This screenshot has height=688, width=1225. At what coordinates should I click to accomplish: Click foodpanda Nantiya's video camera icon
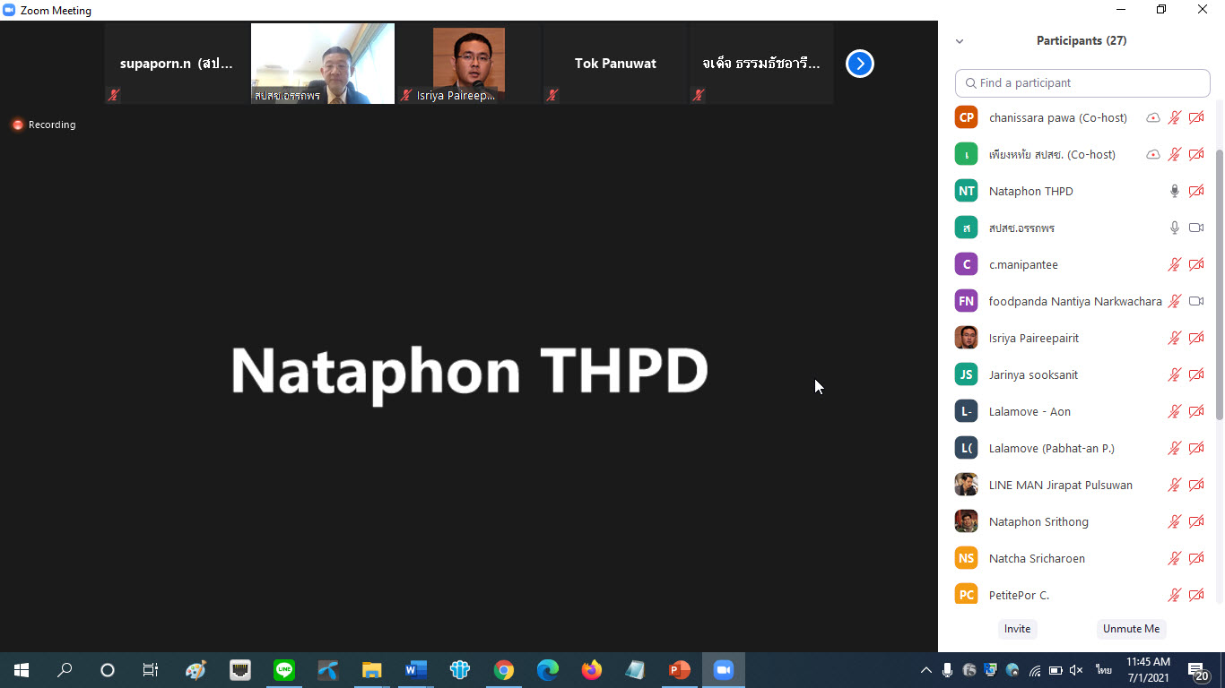point(1195,301)
